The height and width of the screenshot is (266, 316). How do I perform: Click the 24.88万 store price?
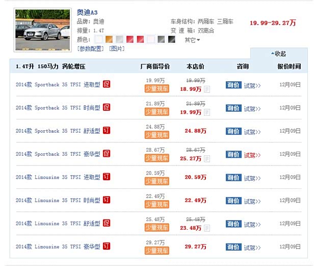[x=196, y=131]
